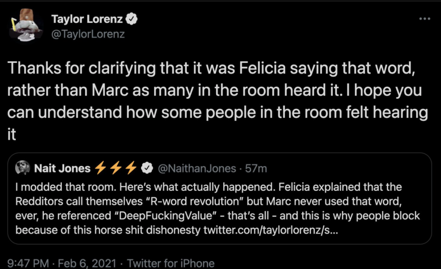Click the Twitter for iPhone source label
The image size is (441, 269).
[171, 263]
